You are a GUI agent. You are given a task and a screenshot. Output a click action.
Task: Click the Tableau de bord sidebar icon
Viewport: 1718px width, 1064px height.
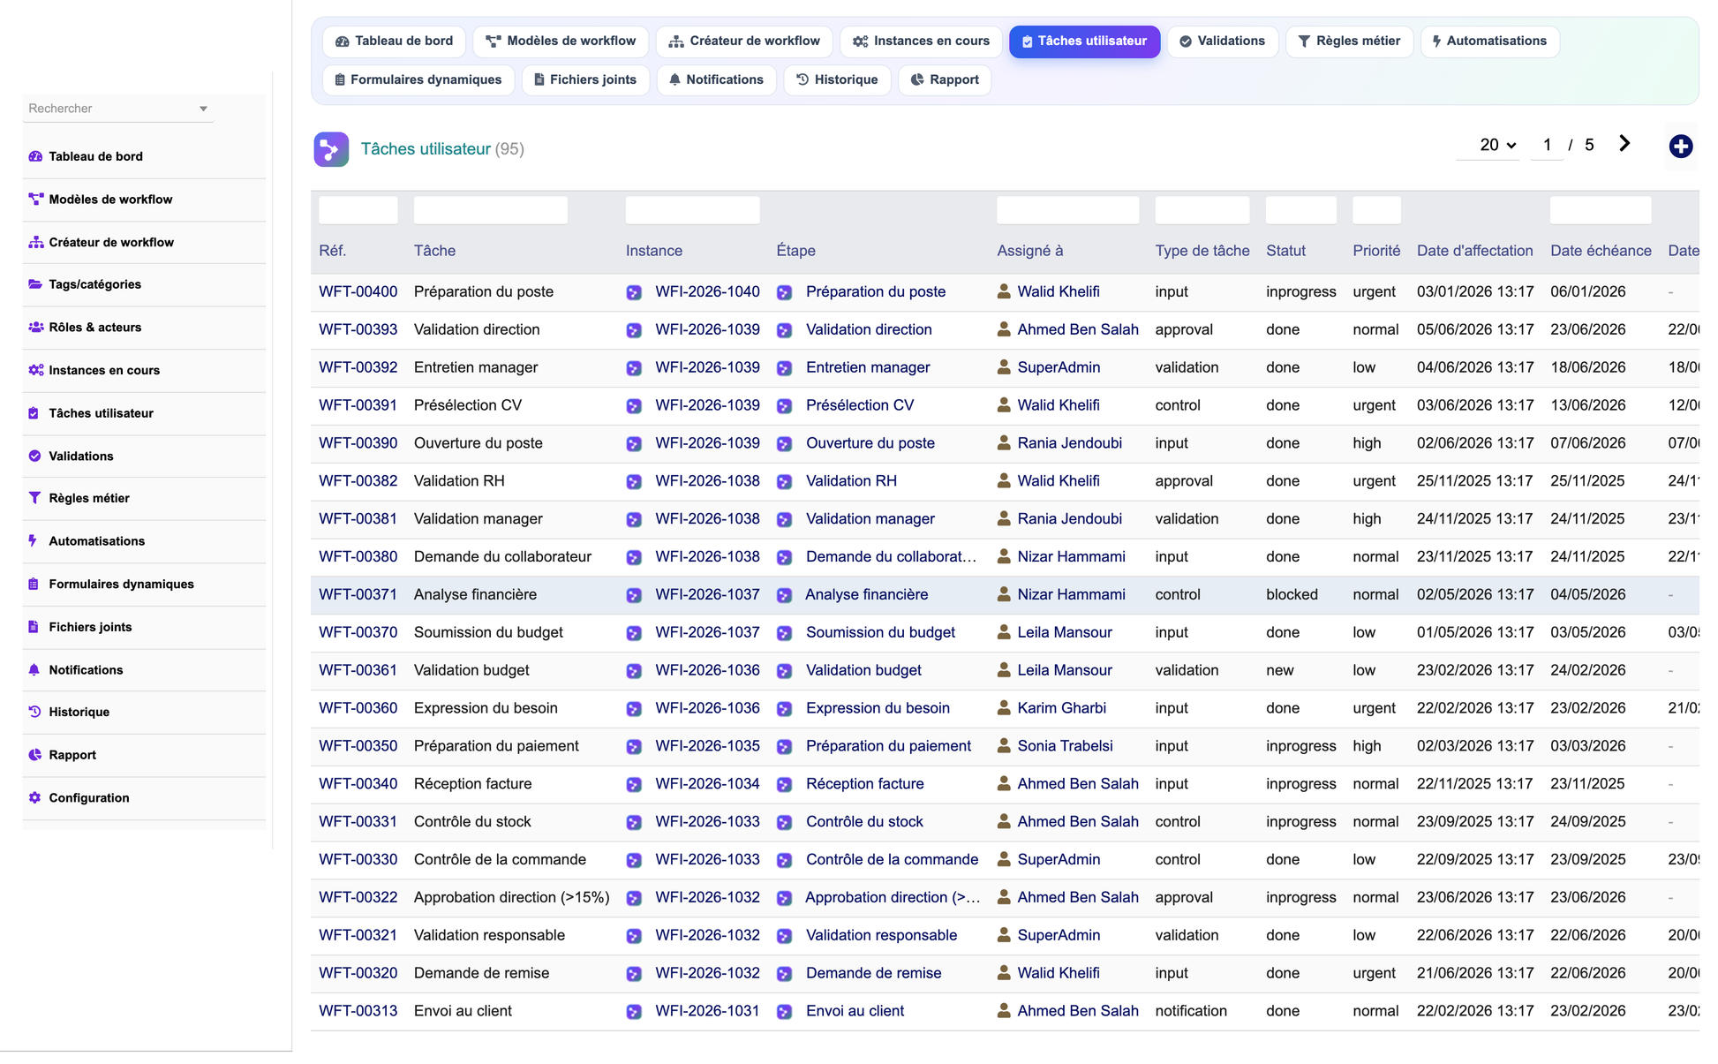pos(35,156)
